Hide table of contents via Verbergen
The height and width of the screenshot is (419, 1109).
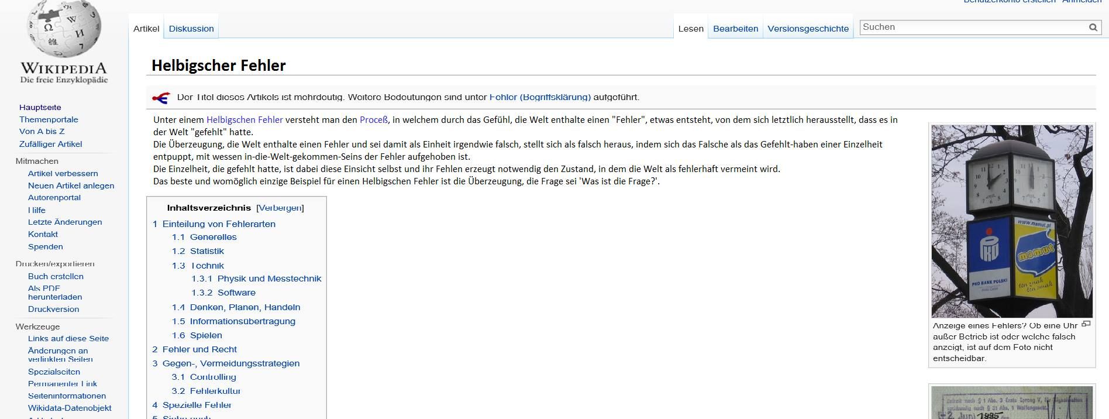click(280, 208)
